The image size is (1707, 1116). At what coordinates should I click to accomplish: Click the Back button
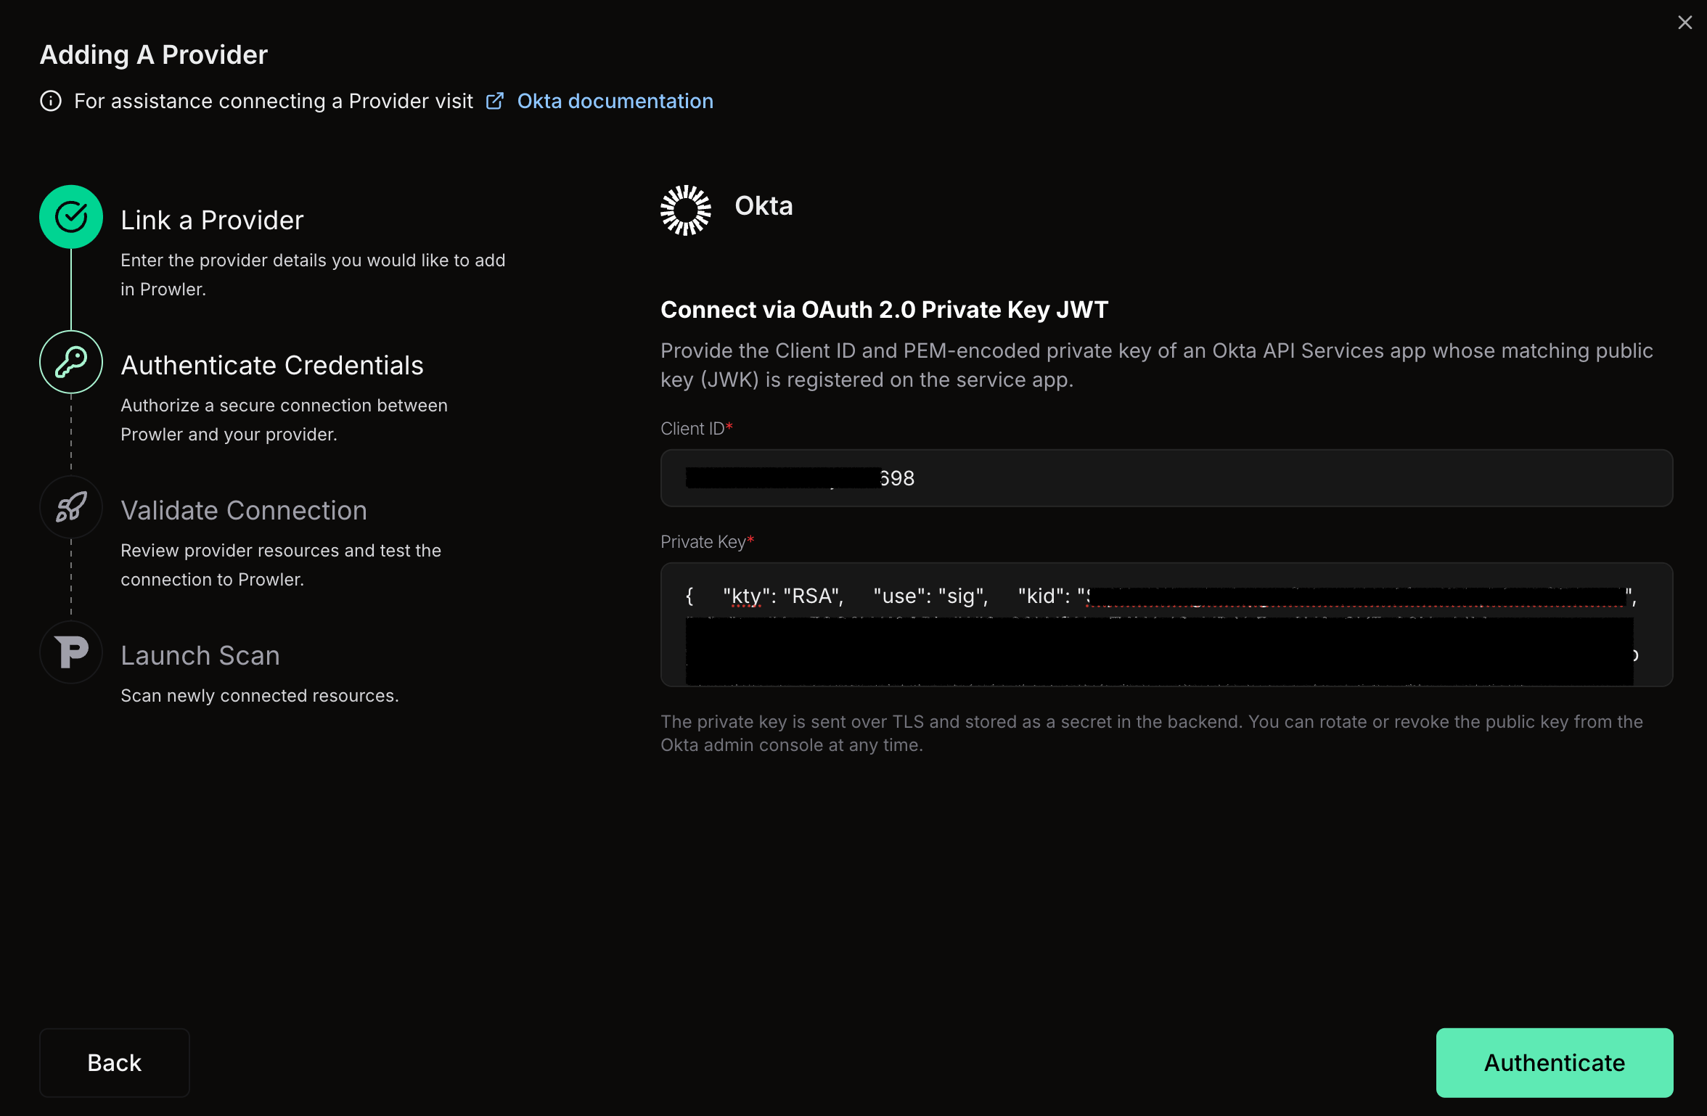115,1062
